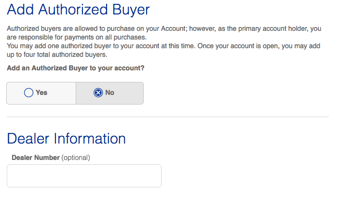
Task: Click the '(optional)' text beside Dealer Number
Action: 76,158
